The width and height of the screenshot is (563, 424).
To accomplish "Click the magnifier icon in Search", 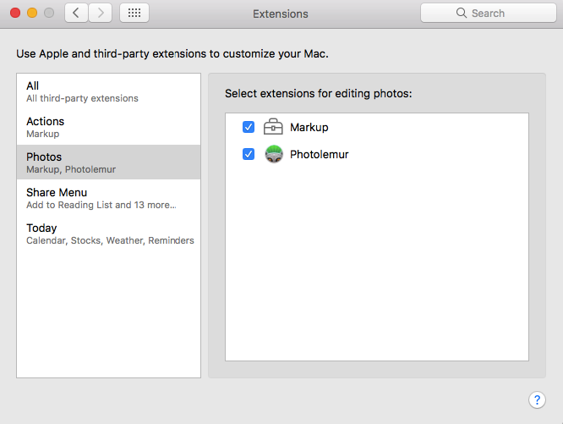I will (x=462, y=13).
